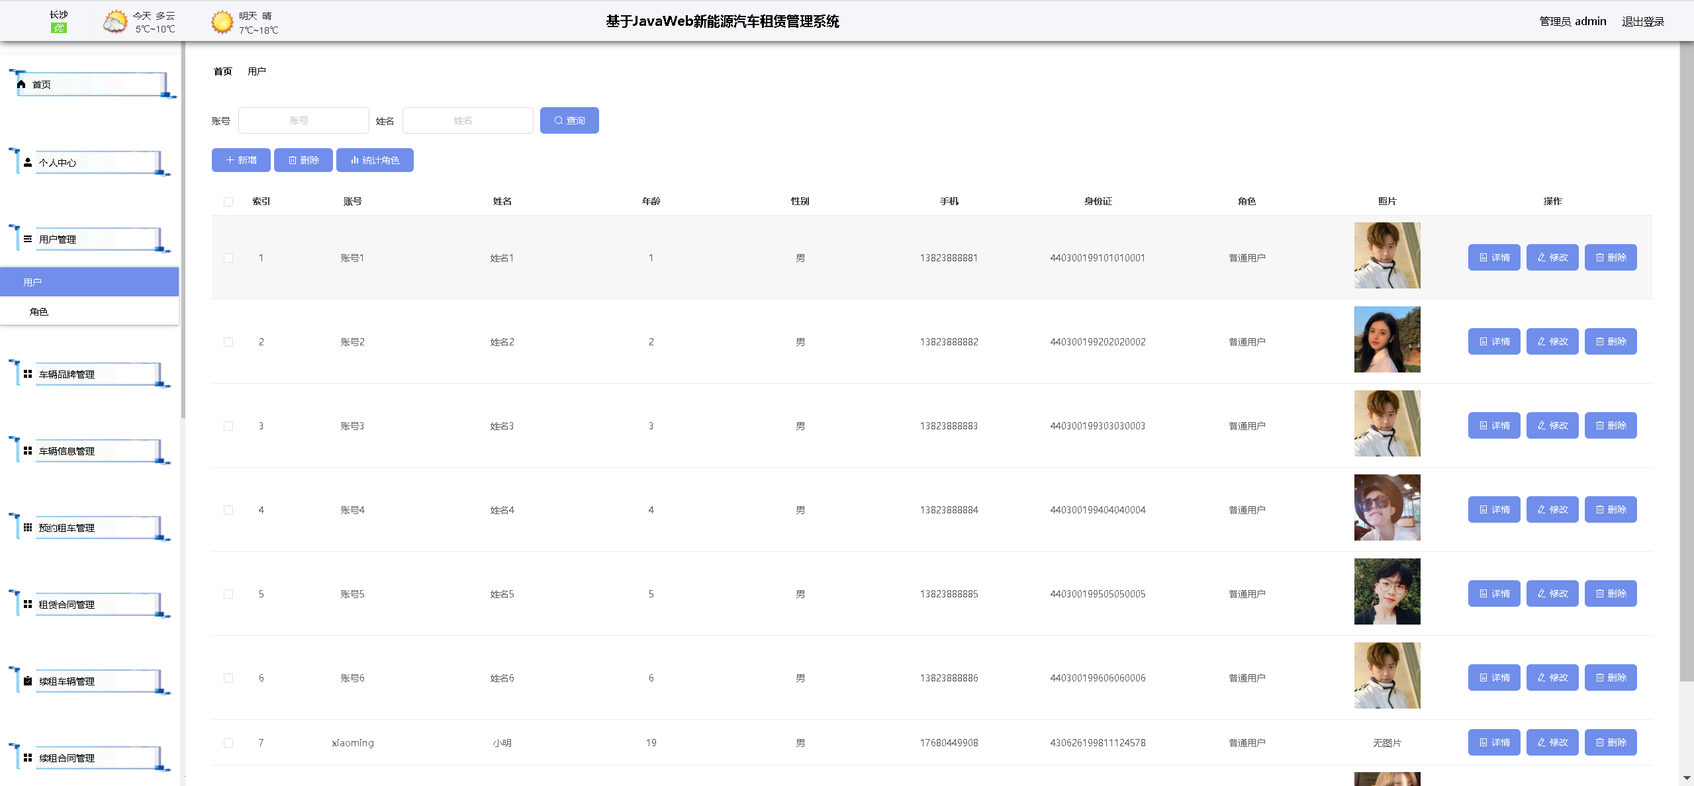
Task: Click the edit pencil icon in the xiaoming row
Action: 1542,742
